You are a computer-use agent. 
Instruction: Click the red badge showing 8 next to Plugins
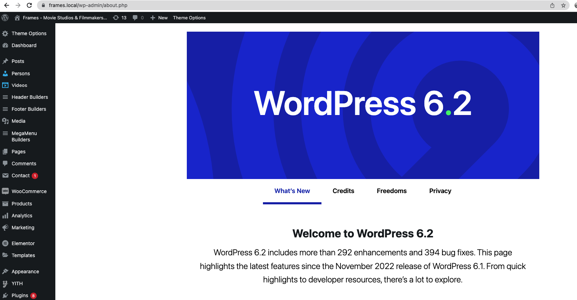(x=33, y=296)
